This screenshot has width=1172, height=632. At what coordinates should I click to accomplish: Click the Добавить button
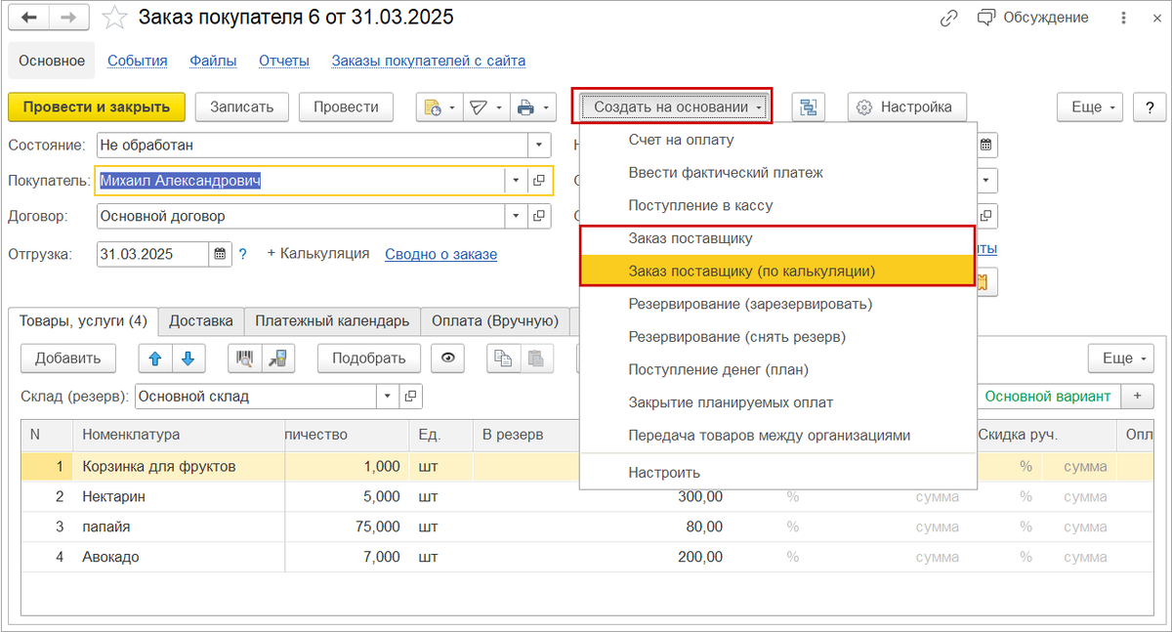click(68, 358)
